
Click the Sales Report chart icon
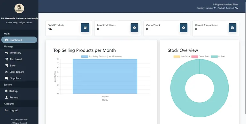point(6,72)
